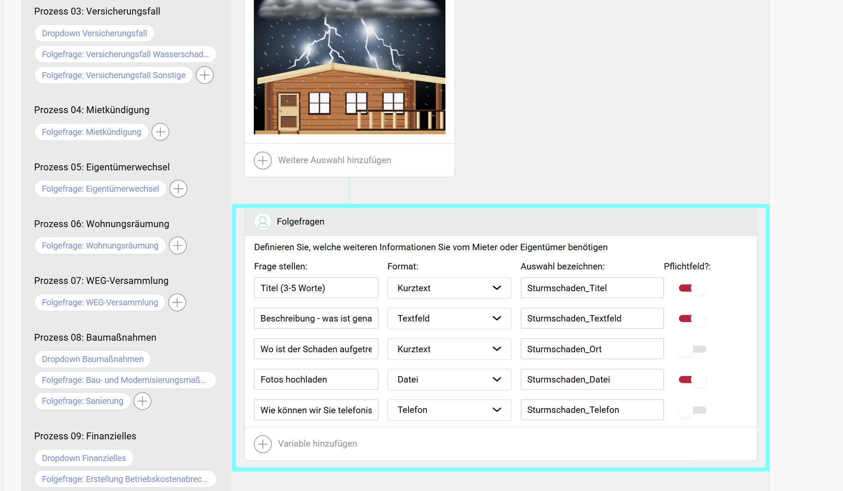Click the Variable hinzufügen plus icon

coord(263,444)
